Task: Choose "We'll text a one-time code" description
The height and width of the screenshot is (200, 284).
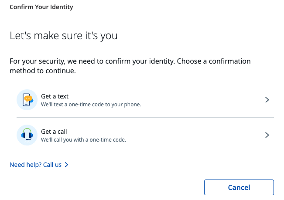Action: click(x=91, y=105)
